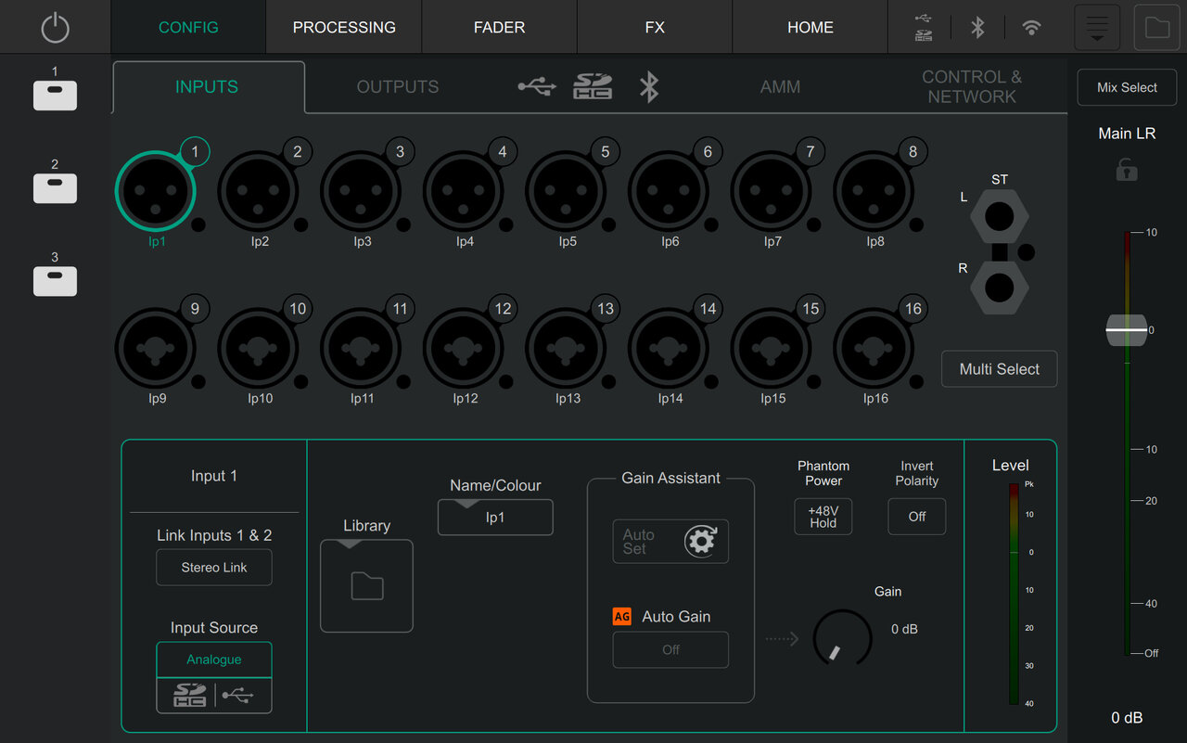
Task: Select the Ip11 combo input socket
Action: click(x=361, y=349)
